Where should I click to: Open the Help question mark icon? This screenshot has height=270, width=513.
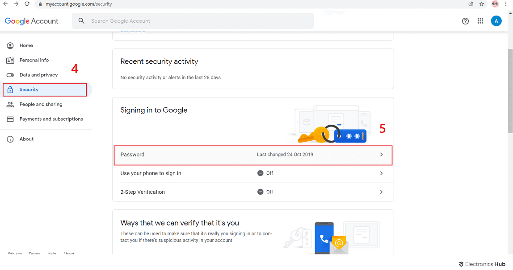click(465, 21)
